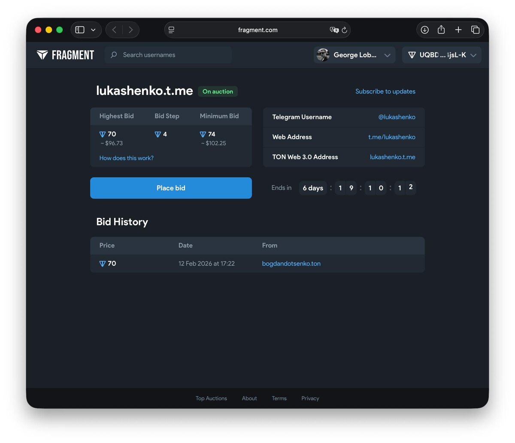Click the Price column header
Image resolution: width=515 pixels, height=443 pixels.
click(x=107, y=246)
